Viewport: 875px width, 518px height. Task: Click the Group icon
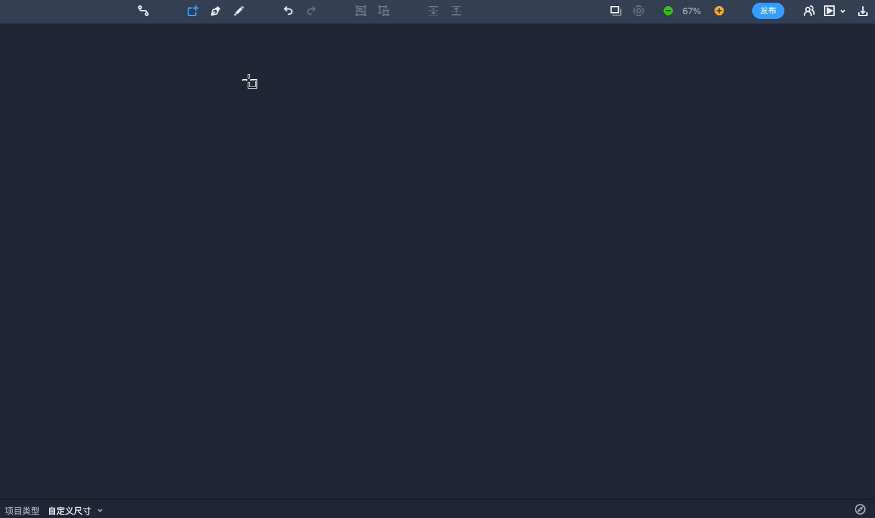(x=360, y=11)
